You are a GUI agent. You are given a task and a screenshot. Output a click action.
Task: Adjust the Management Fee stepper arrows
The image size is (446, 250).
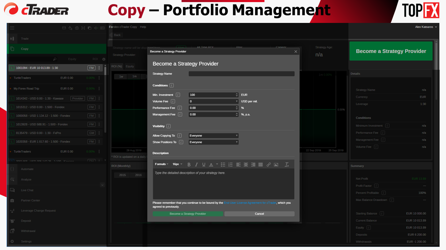pyautogui.click(x=237, y=115)
